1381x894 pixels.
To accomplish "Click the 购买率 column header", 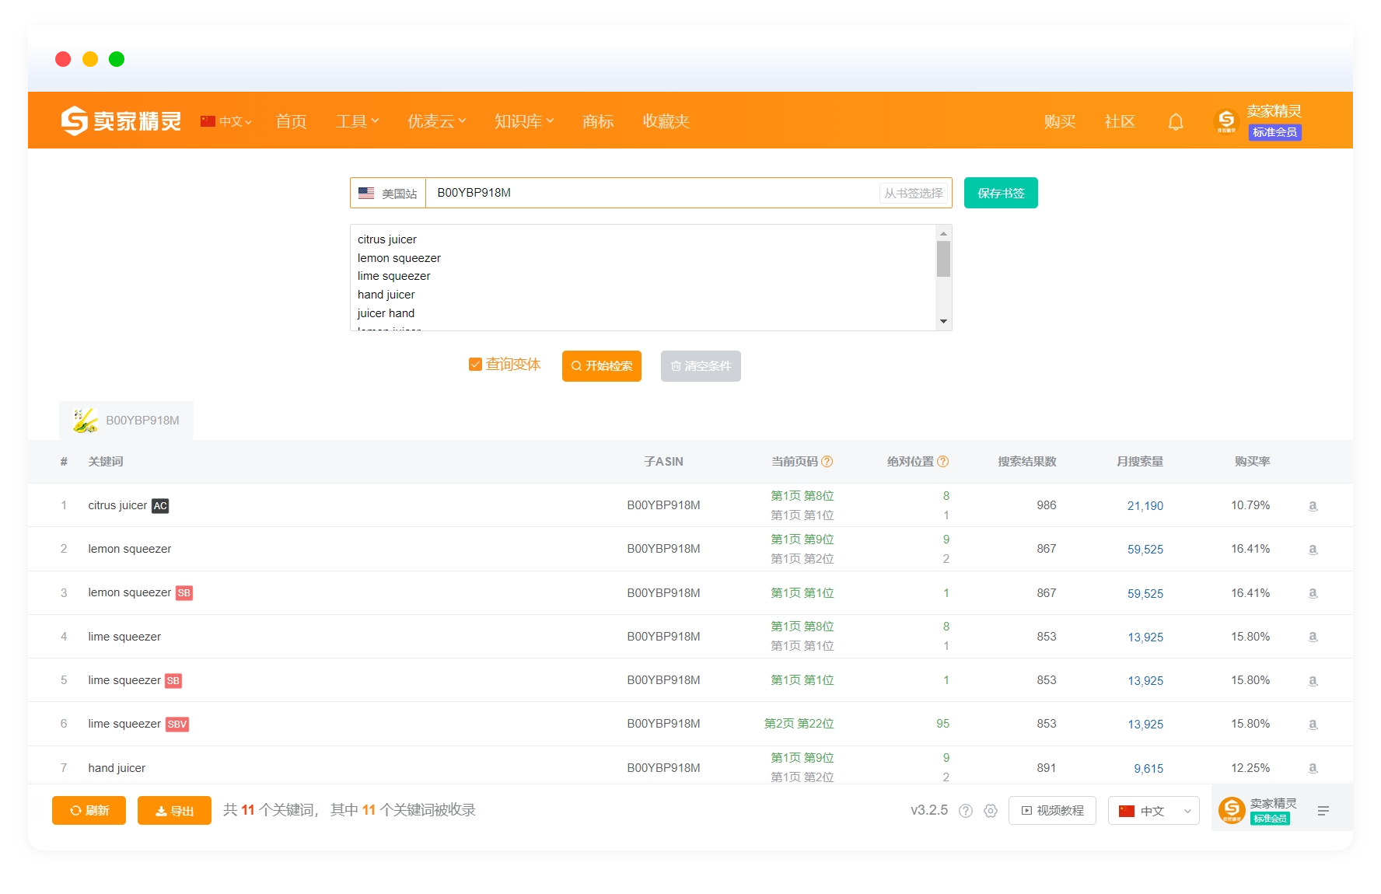I will [1252, 461].
